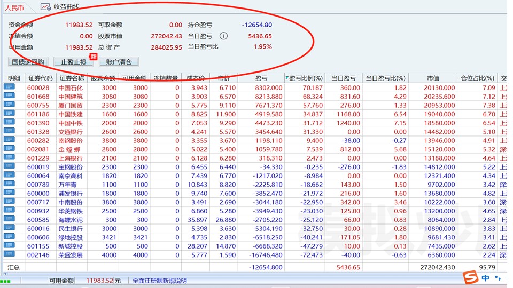513x288 pixels.
Task: Open detail icon for 宝钢股份 row
Action: pyautogui.click(x=9, y=166)
